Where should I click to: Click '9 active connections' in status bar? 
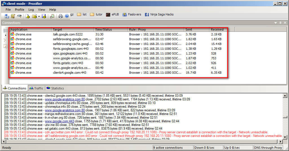click(173, 148)
